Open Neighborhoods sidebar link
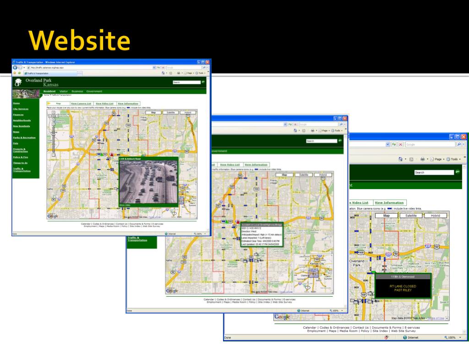 (x=22, y=120)
